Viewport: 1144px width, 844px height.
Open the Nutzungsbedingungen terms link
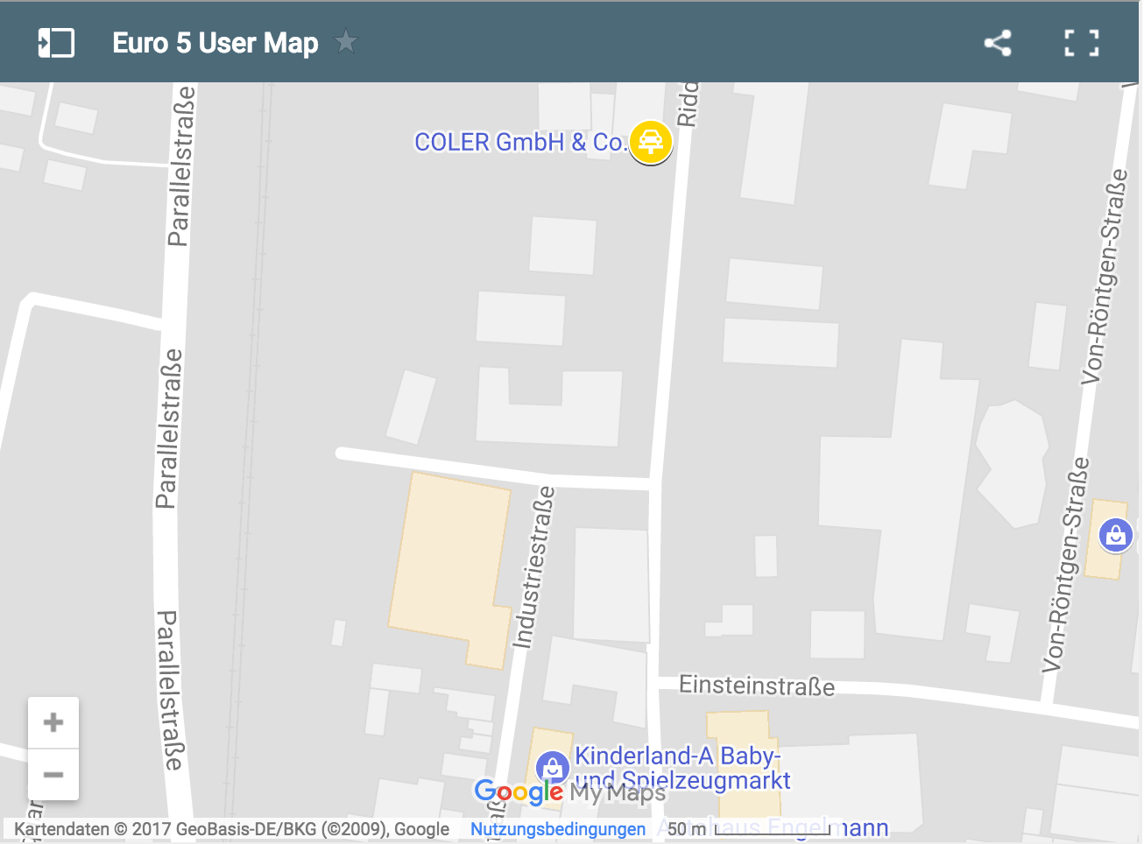(558, 829)
